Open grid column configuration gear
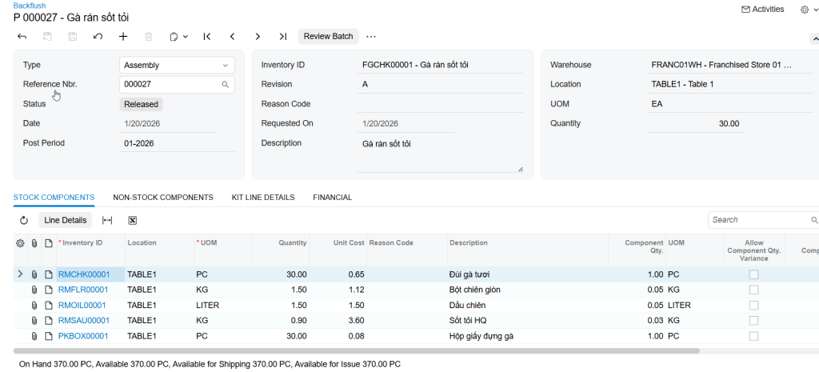Image resolution: width=819 pixels, height=372 pixels. click(20, 243)
